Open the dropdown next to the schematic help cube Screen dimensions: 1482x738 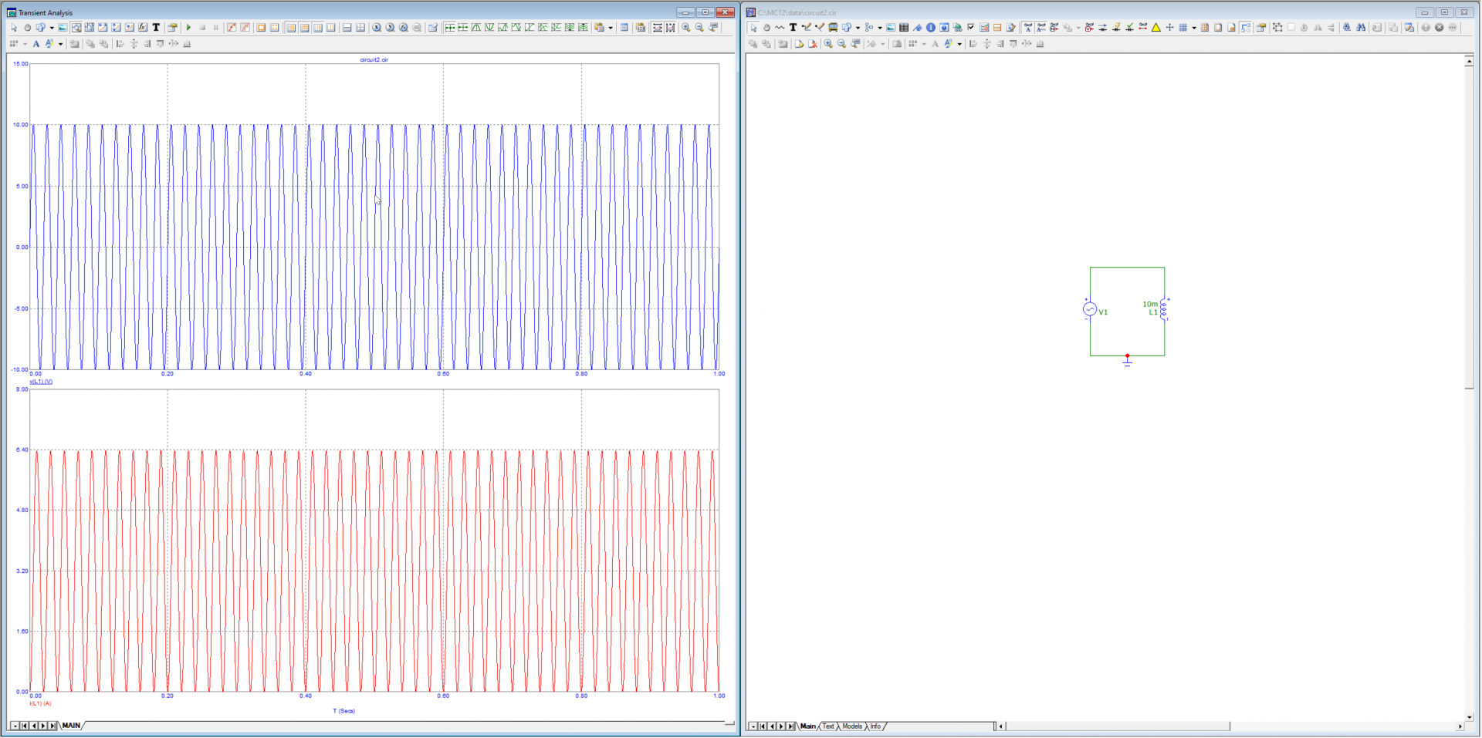[858, 28]
